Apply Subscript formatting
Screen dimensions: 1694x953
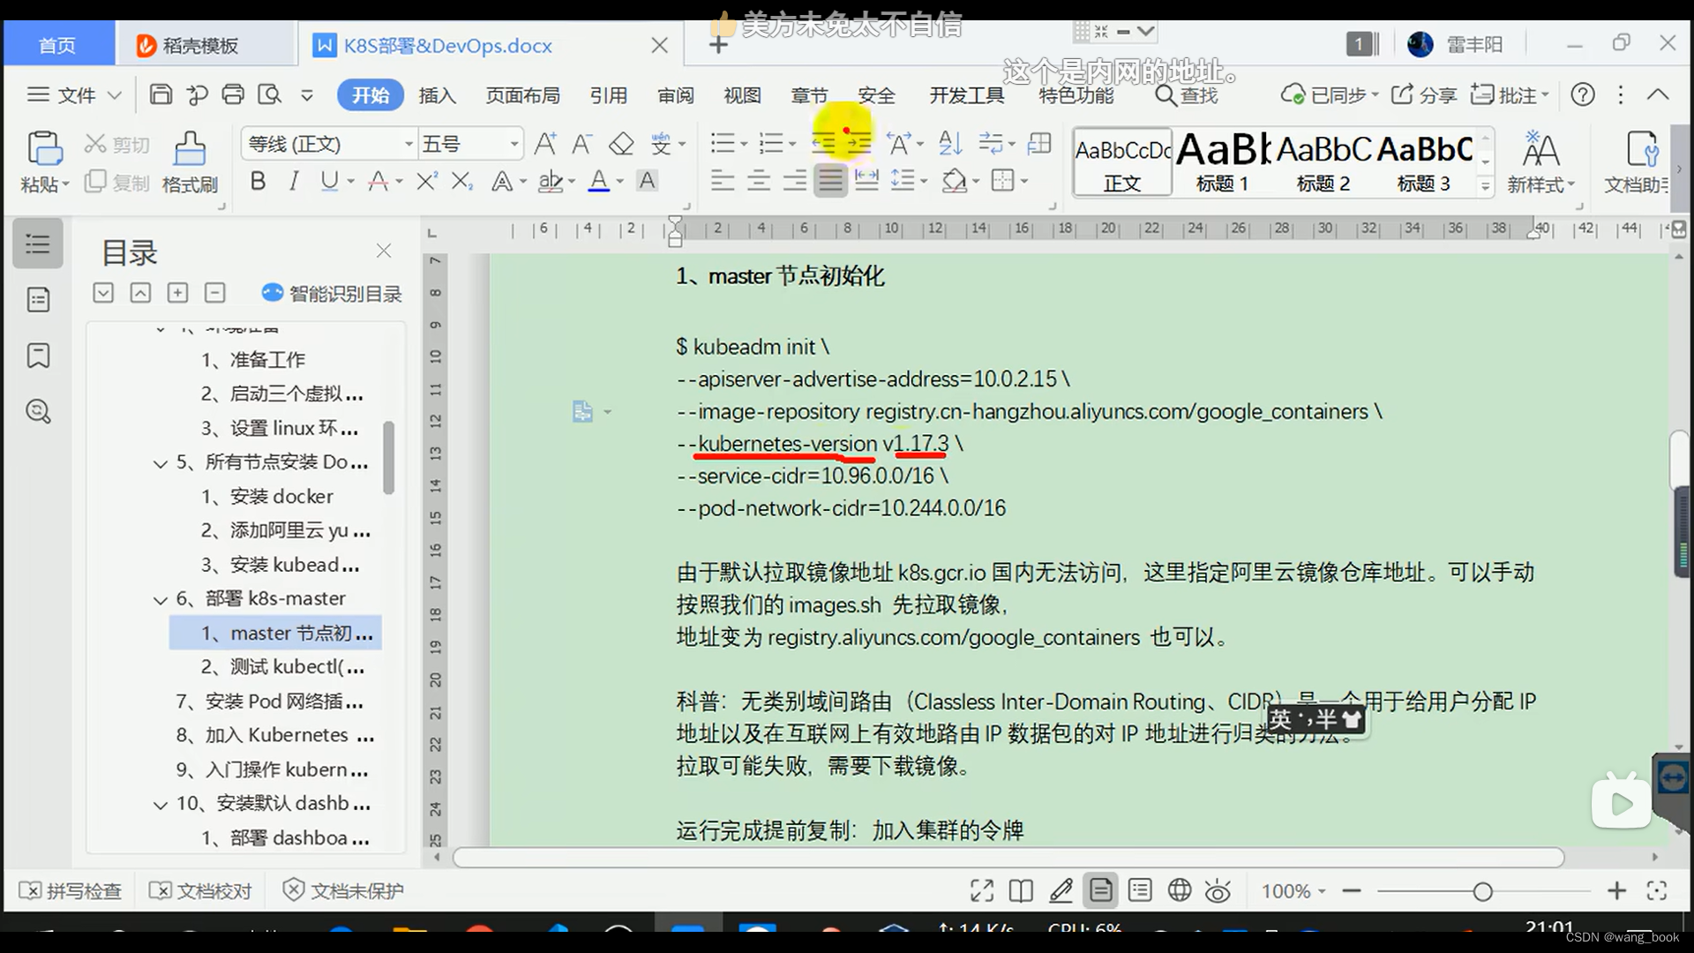(462, 181)
